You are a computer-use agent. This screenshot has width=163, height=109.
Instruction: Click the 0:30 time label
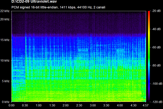25,105
